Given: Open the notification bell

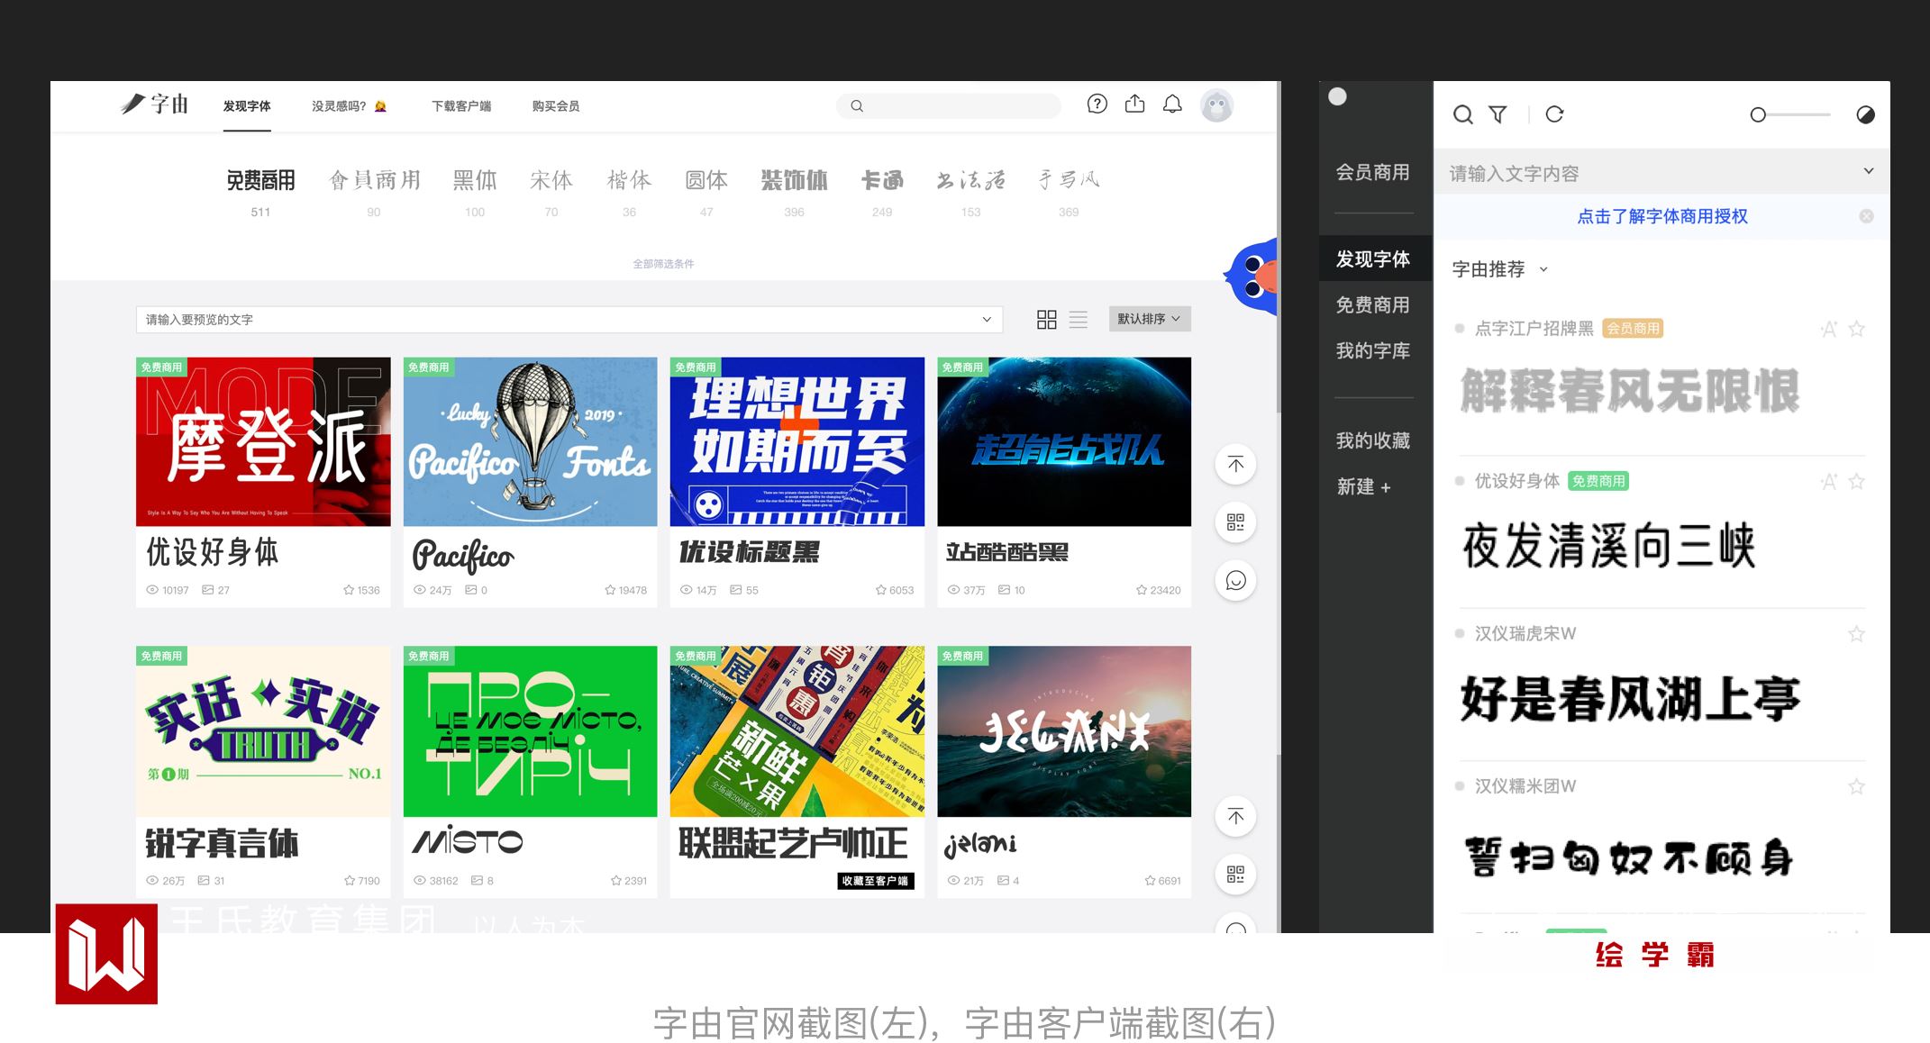Looking at the screenshot, I should click(x=1172, y=104).
